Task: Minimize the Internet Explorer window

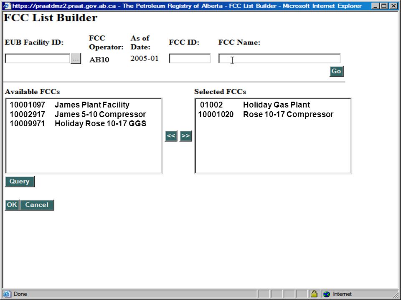Action: pyautogui.click(x=376, y=6)
